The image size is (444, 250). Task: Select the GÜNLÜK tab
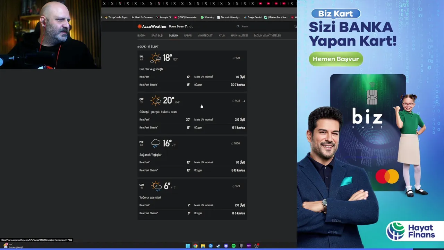coord(173,35)
